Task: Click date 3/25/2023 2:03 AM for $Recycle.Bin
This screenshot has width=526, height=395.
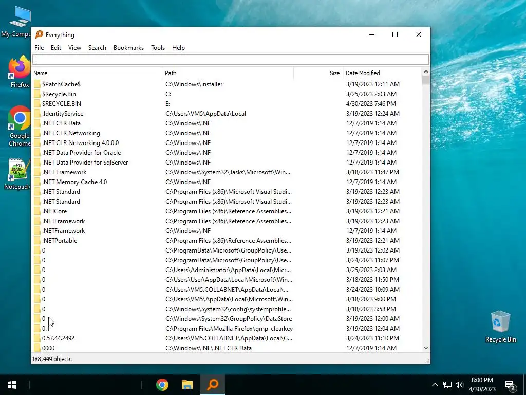Action: pyautogui.click(x=371, y=94)
